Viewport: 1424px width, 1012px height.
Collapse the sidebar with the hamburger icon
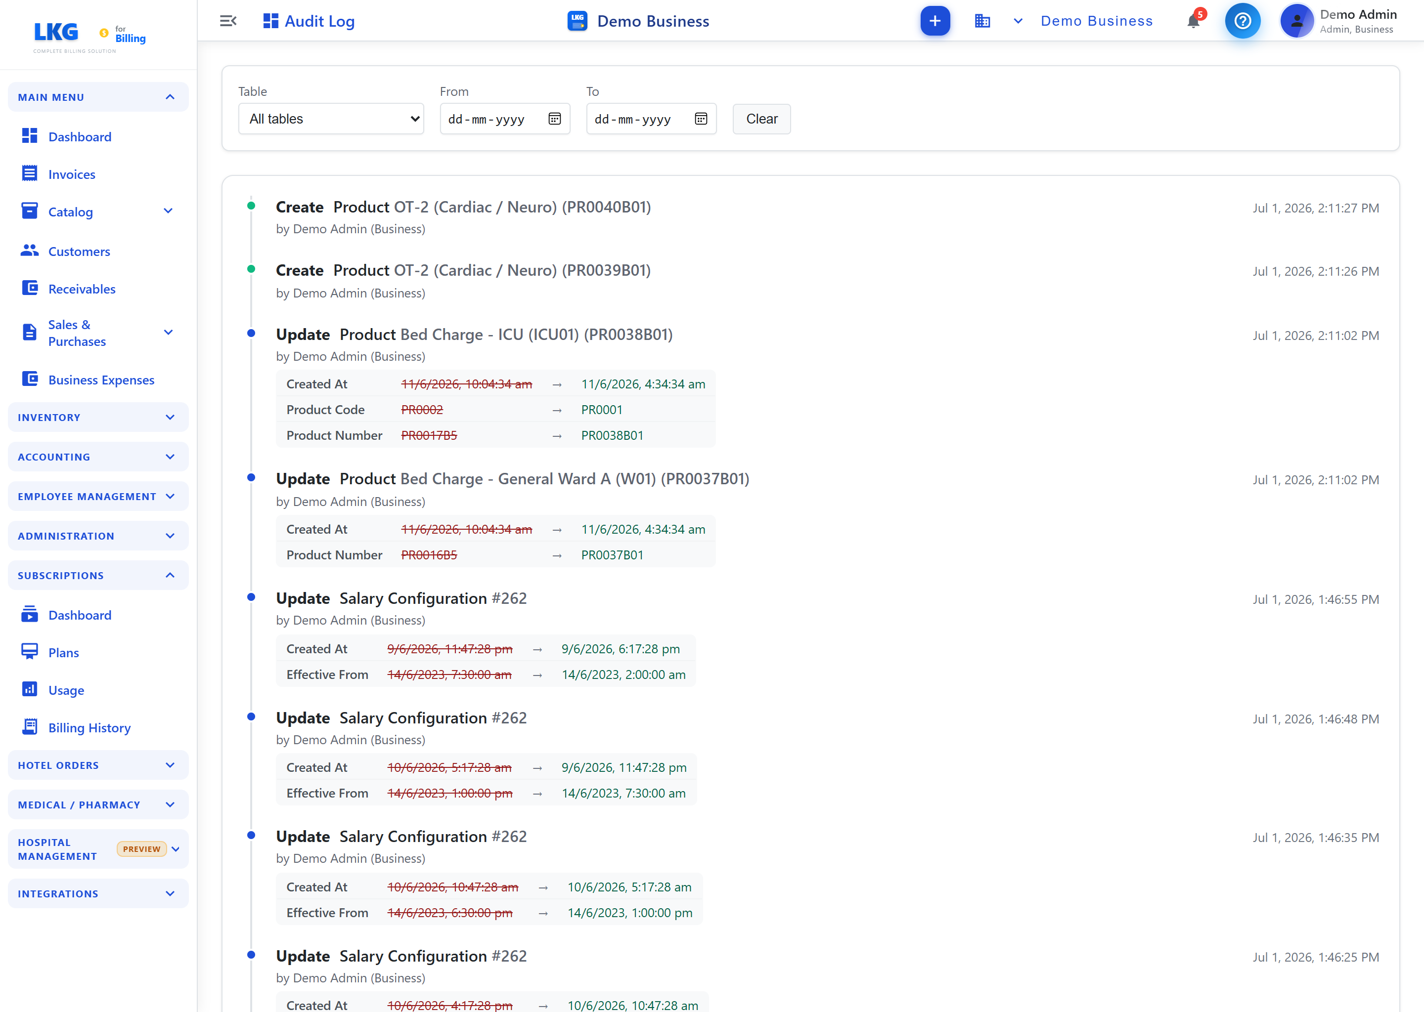[x=228, y=21]
